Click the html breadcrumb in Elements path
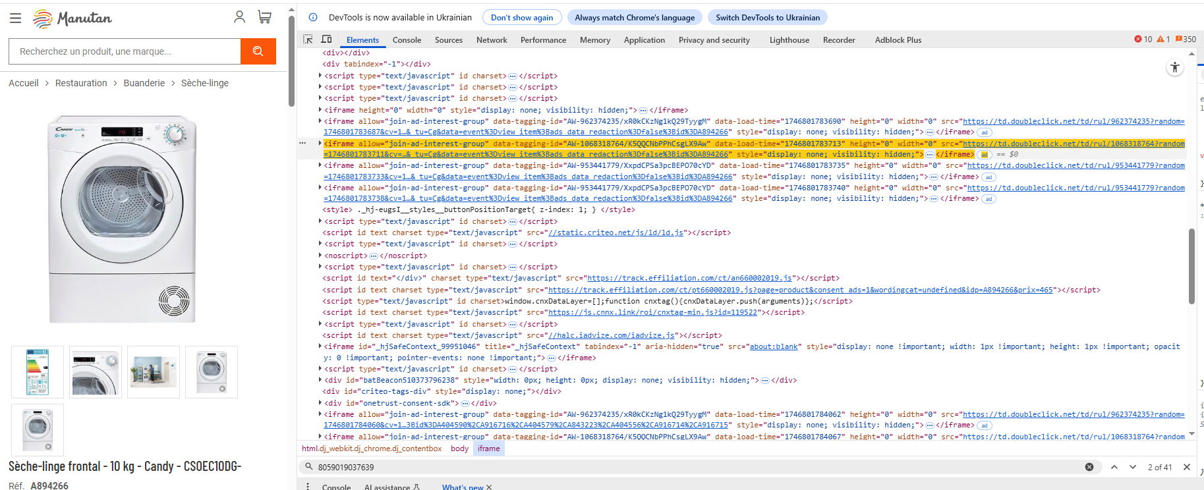This screenshot has height=490, width=1204. pyautogui.click(x=372, y=449)
